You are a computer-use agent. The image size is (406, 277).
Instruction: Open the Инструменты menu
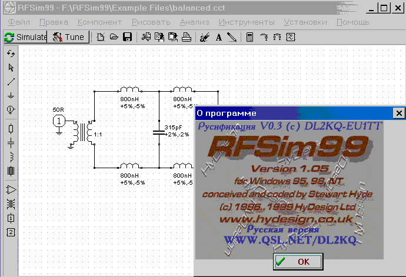click(x=247, y=22)
